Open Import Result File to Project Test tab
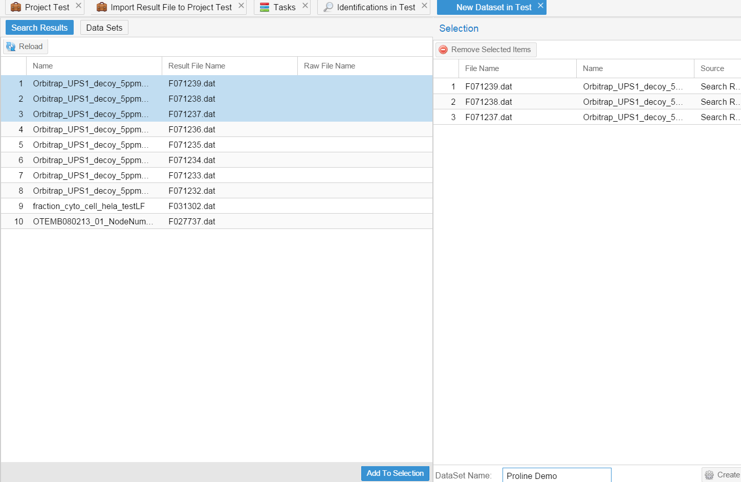 (171, 7)
